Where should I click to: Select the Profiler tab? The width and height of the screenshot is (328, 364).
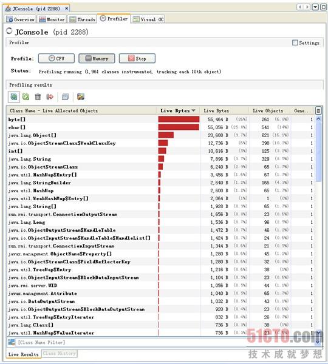coord(114,19)
